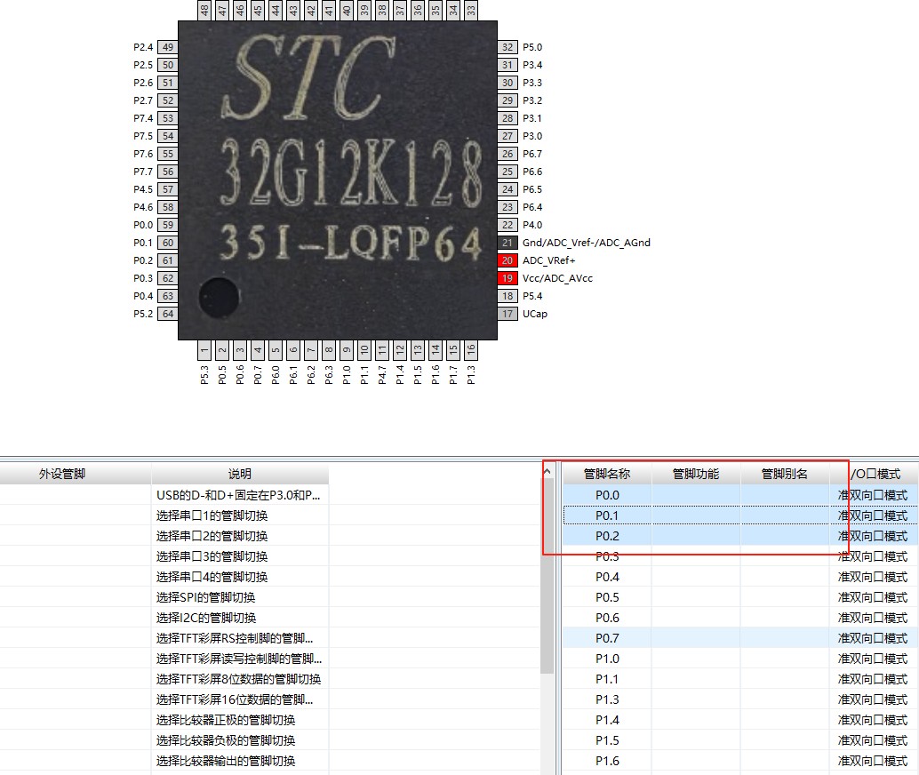Click the "P5.4" label beside pin 18
The height and width of the screenshot is (775, 919).
(x=532, y=296)
